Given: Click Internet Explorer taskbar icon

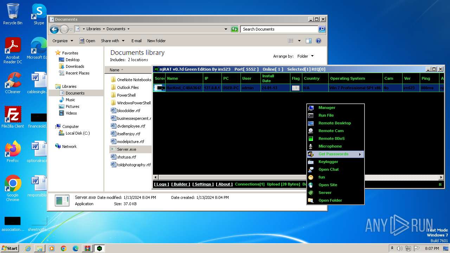Looking at the screenshot, I should point(28,248).
